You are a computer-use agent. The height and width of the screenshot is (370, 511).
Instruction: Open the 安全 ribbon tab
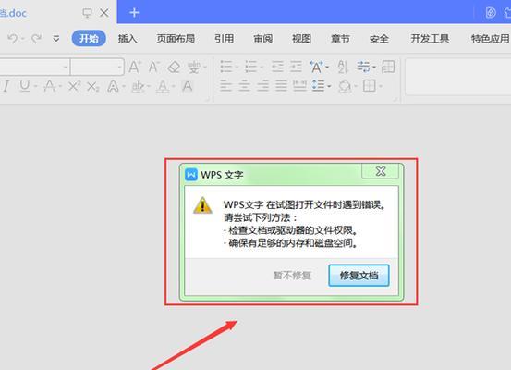point(379,39)
